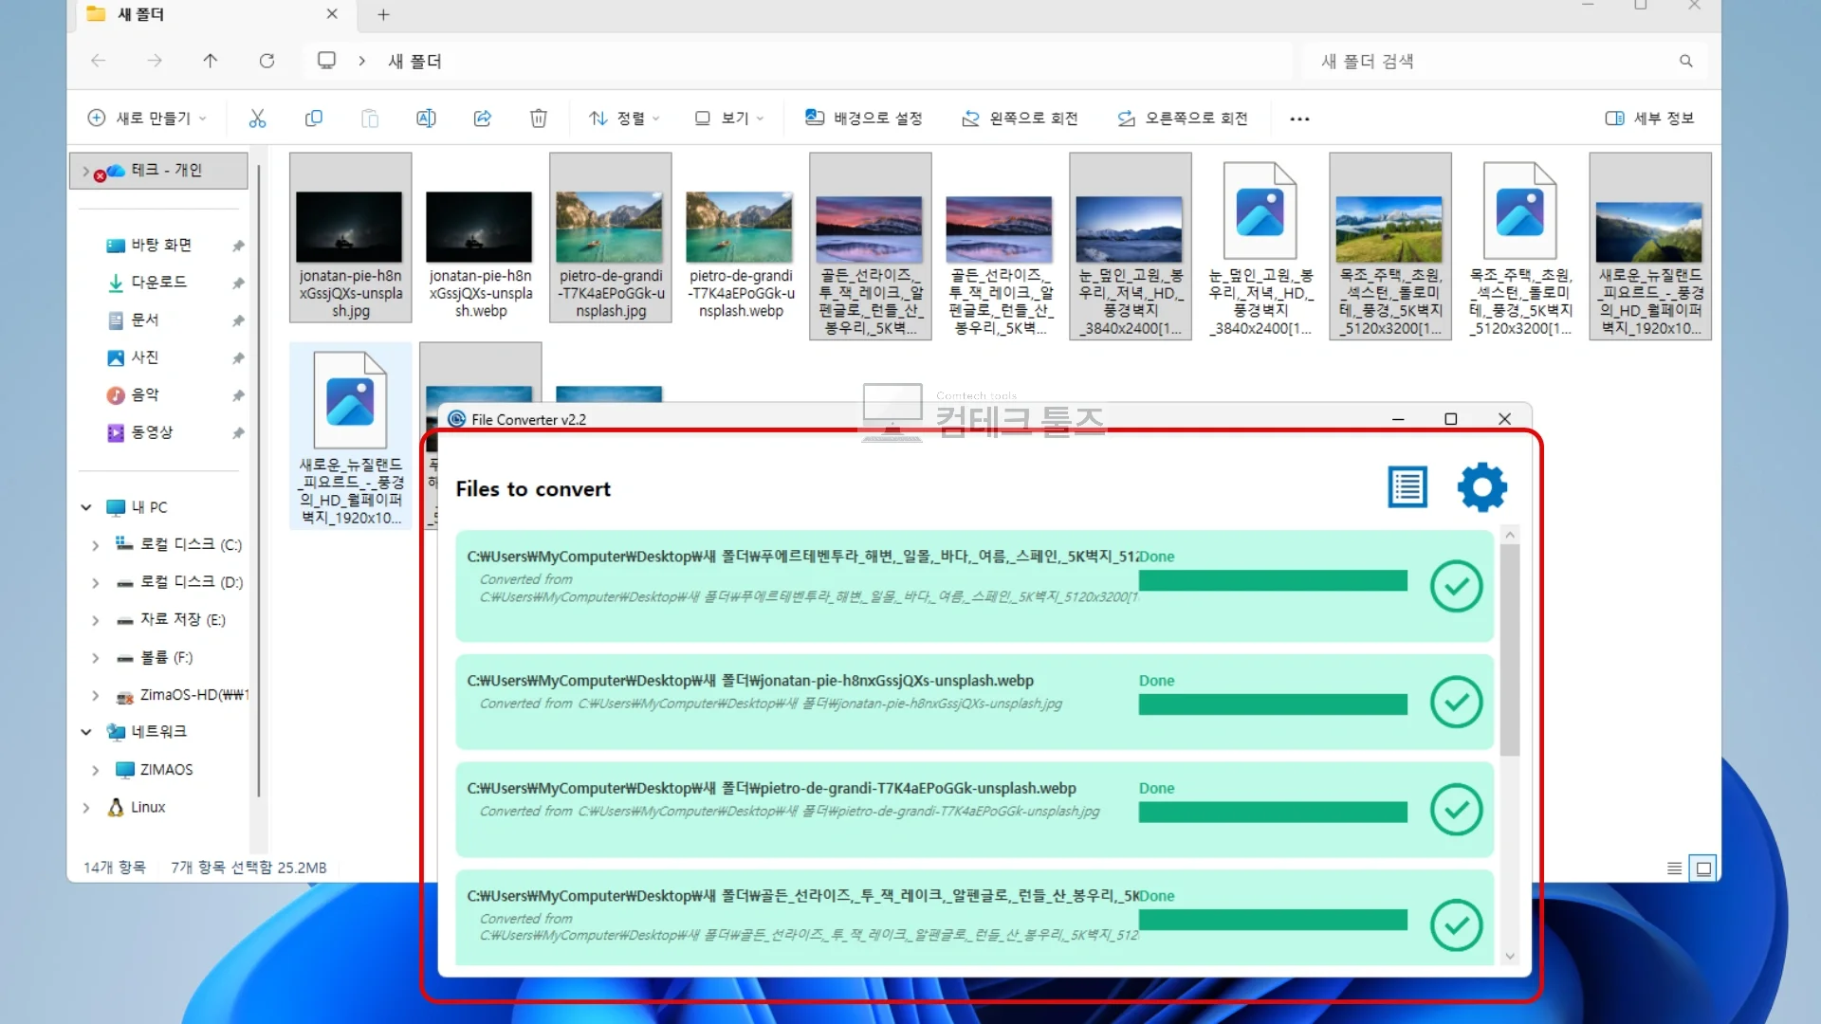Select pietro-de-grandi unsplash.webp thumbnail

click(740, 238)
